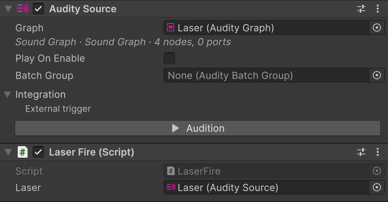This screenshot has height=202, width=388.
Task: Open Laser Fire script more options menu
Action: (x=377, y=152)
